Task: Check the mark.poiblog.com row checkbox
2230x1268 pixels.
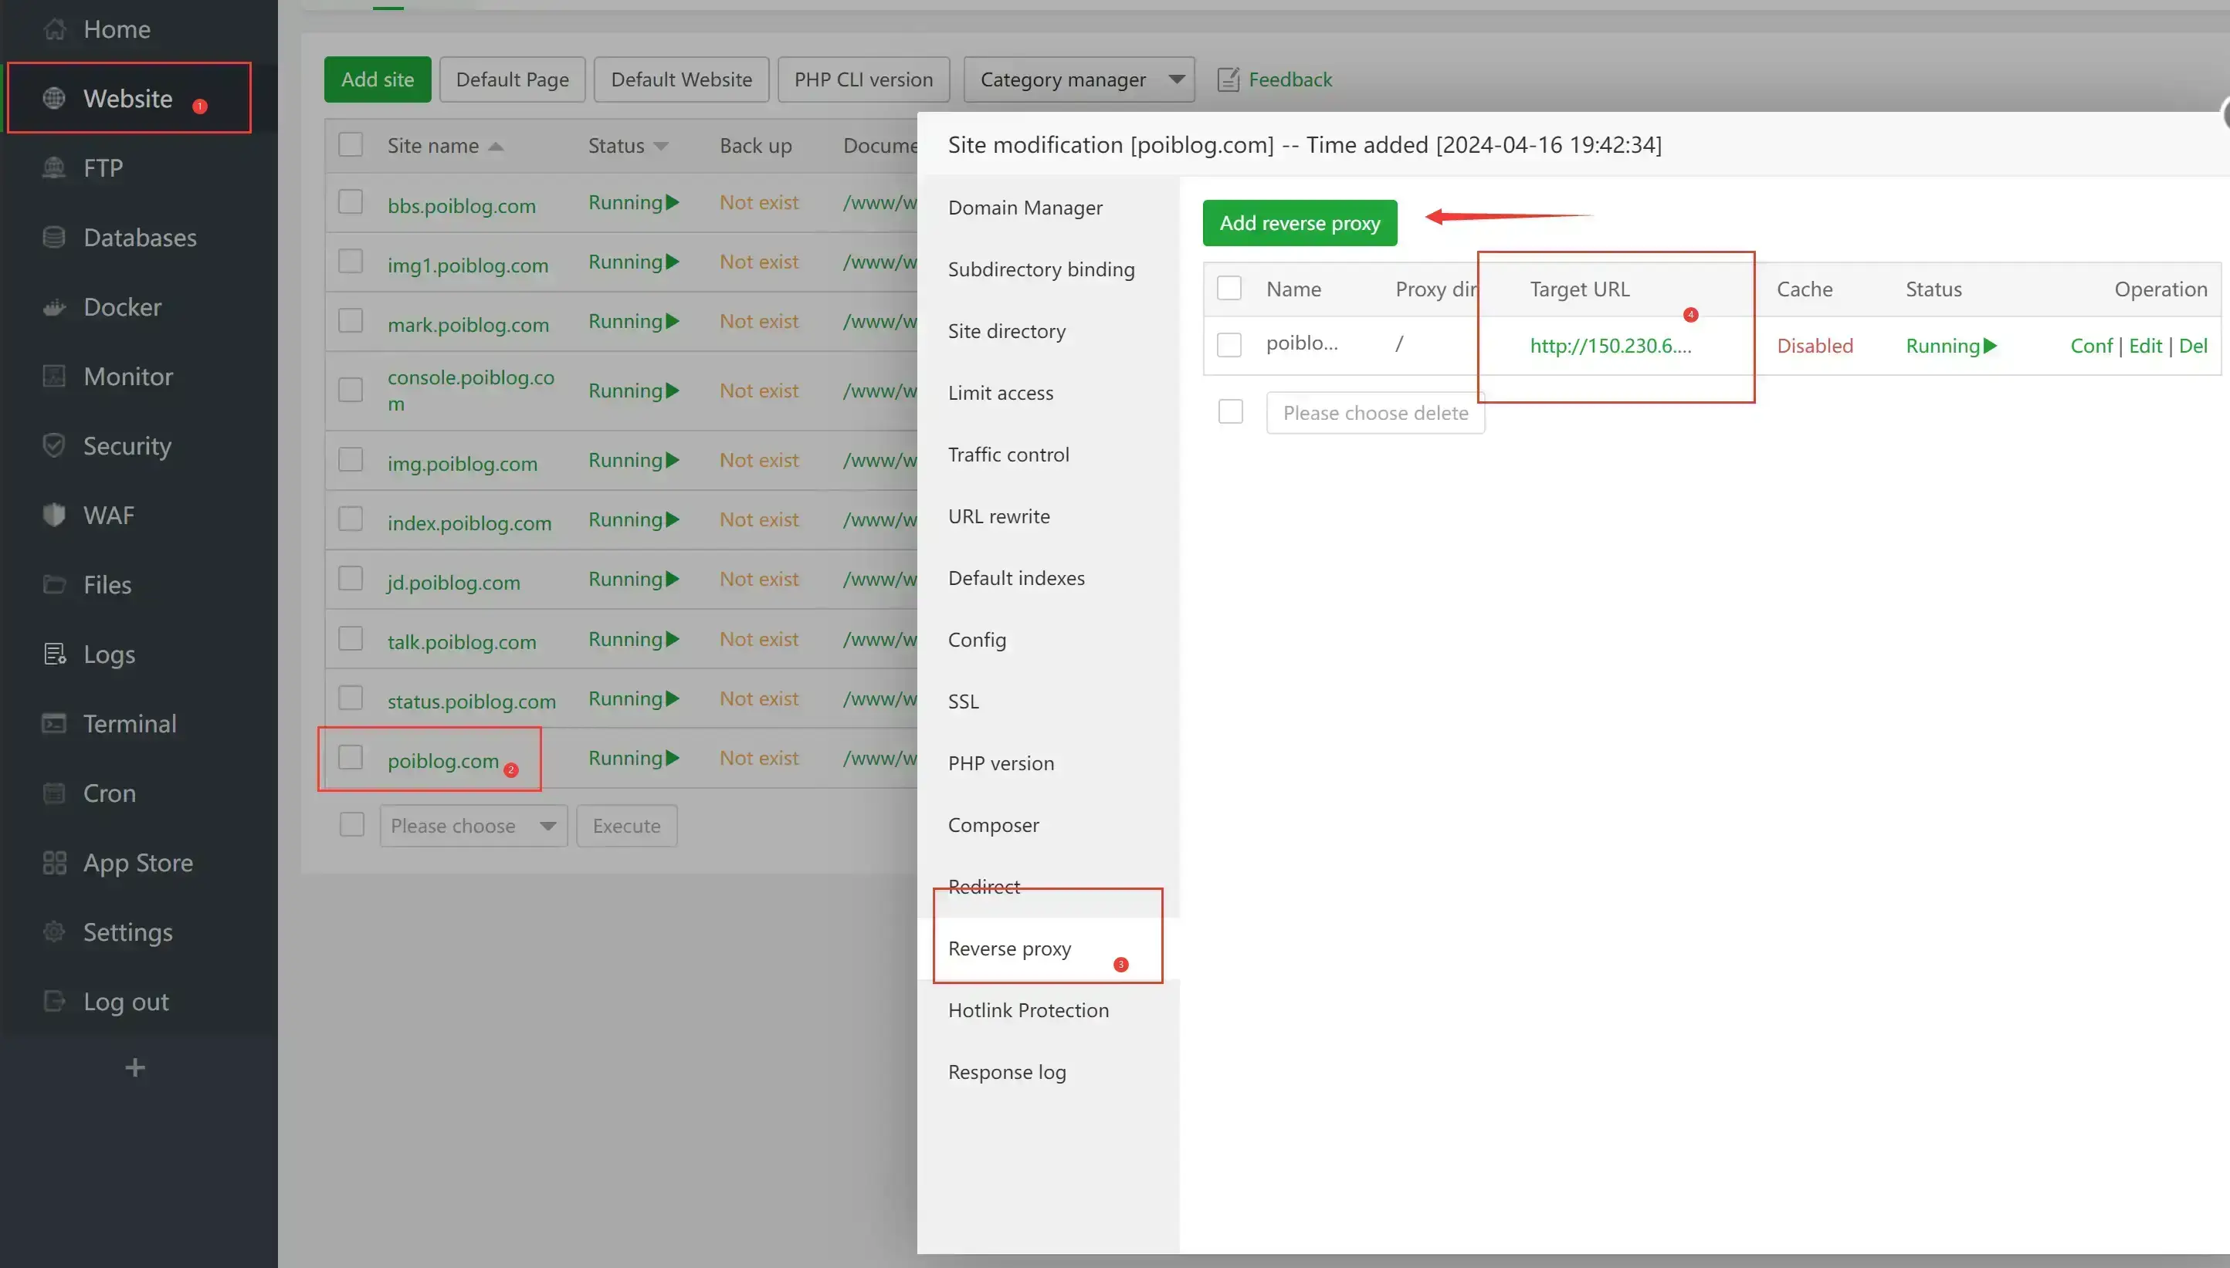Action: 351,320
